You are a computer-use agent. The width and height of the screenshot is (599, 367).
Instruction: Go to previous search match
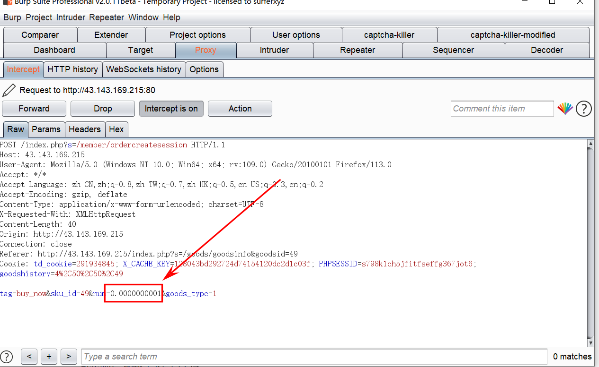point(29,357)
